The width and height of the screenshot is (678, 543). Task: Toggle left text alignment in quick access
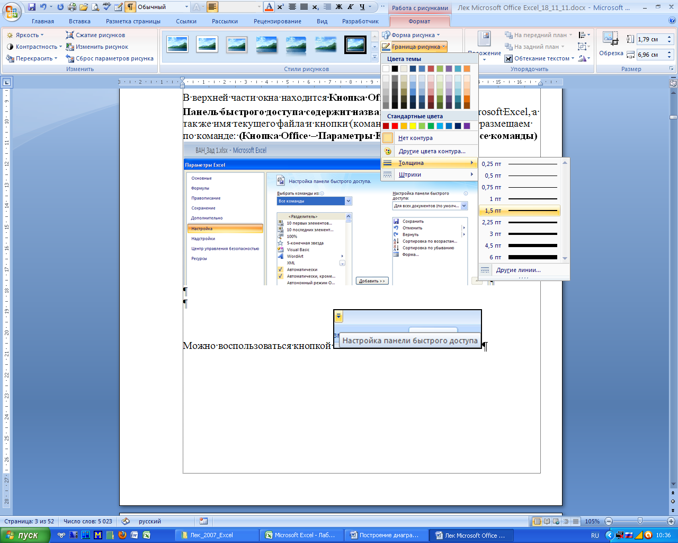[x=212, y=7]
